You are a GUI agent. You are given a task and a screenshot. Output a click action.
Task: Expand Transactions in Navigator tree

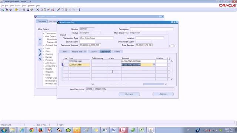(44, 34)
